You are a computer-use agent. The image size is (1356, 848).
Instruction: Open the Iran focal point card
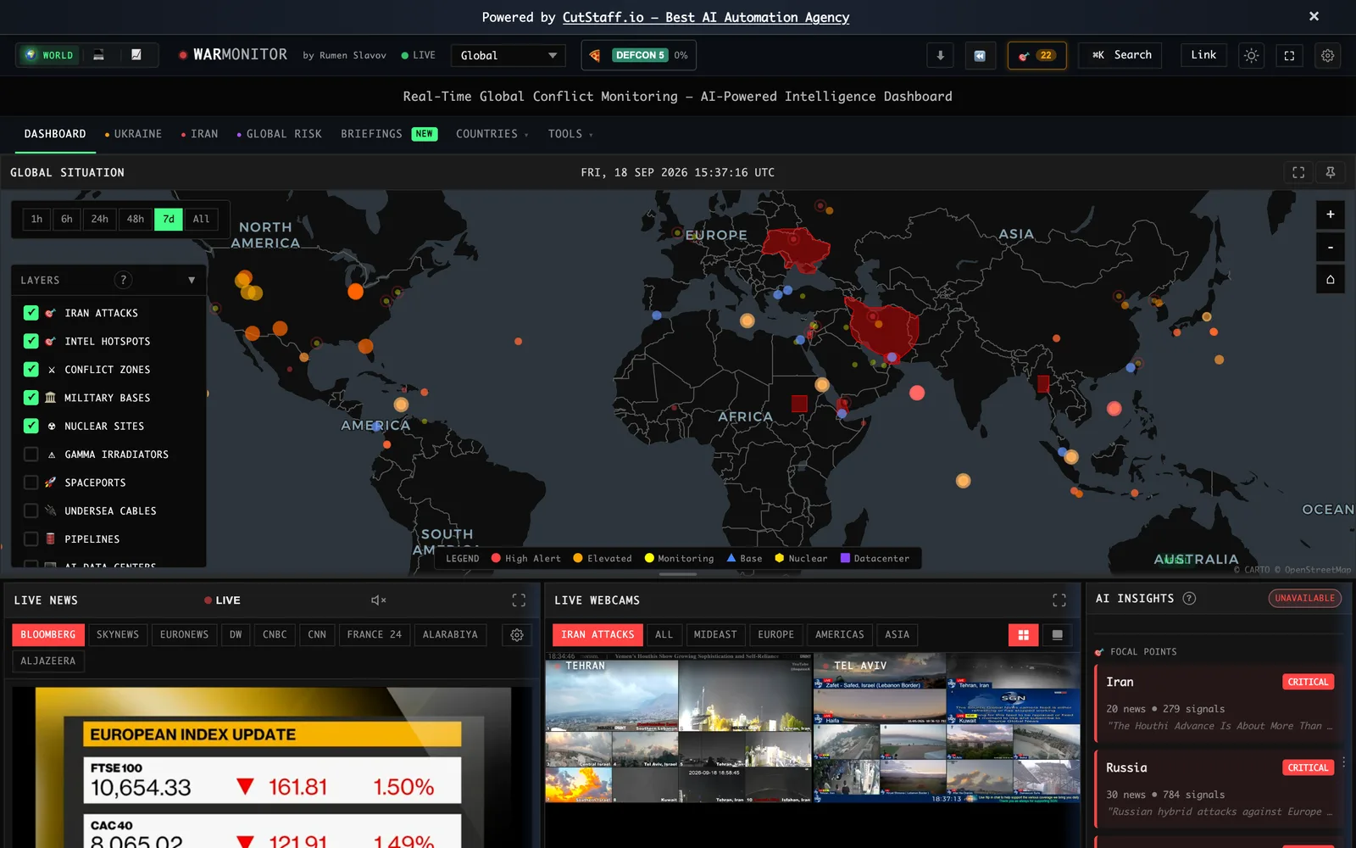pos(1219,705)
